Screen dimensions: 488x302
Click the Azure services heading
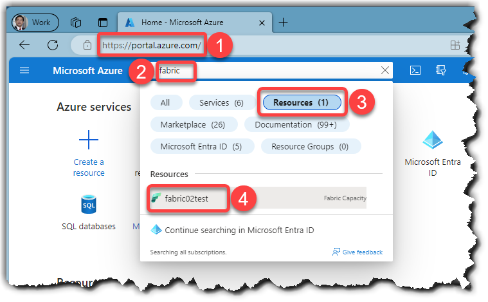[x=94, y=107]
